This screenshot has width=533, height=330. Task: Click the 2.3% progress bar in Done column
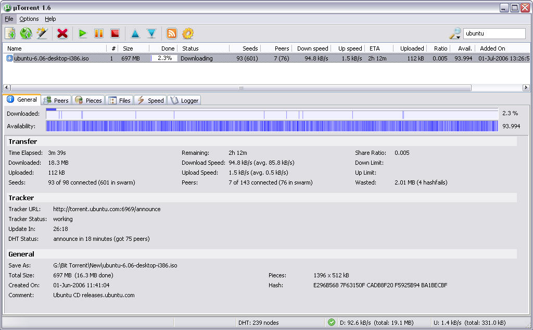[x=164, y=58]
